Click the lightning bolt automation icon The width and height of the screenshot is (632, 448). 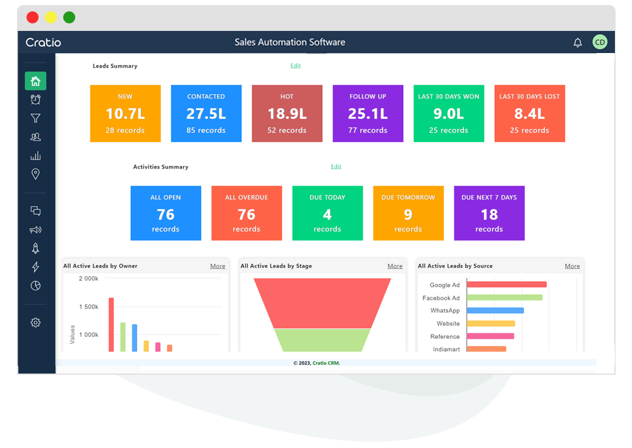(35, 268)
